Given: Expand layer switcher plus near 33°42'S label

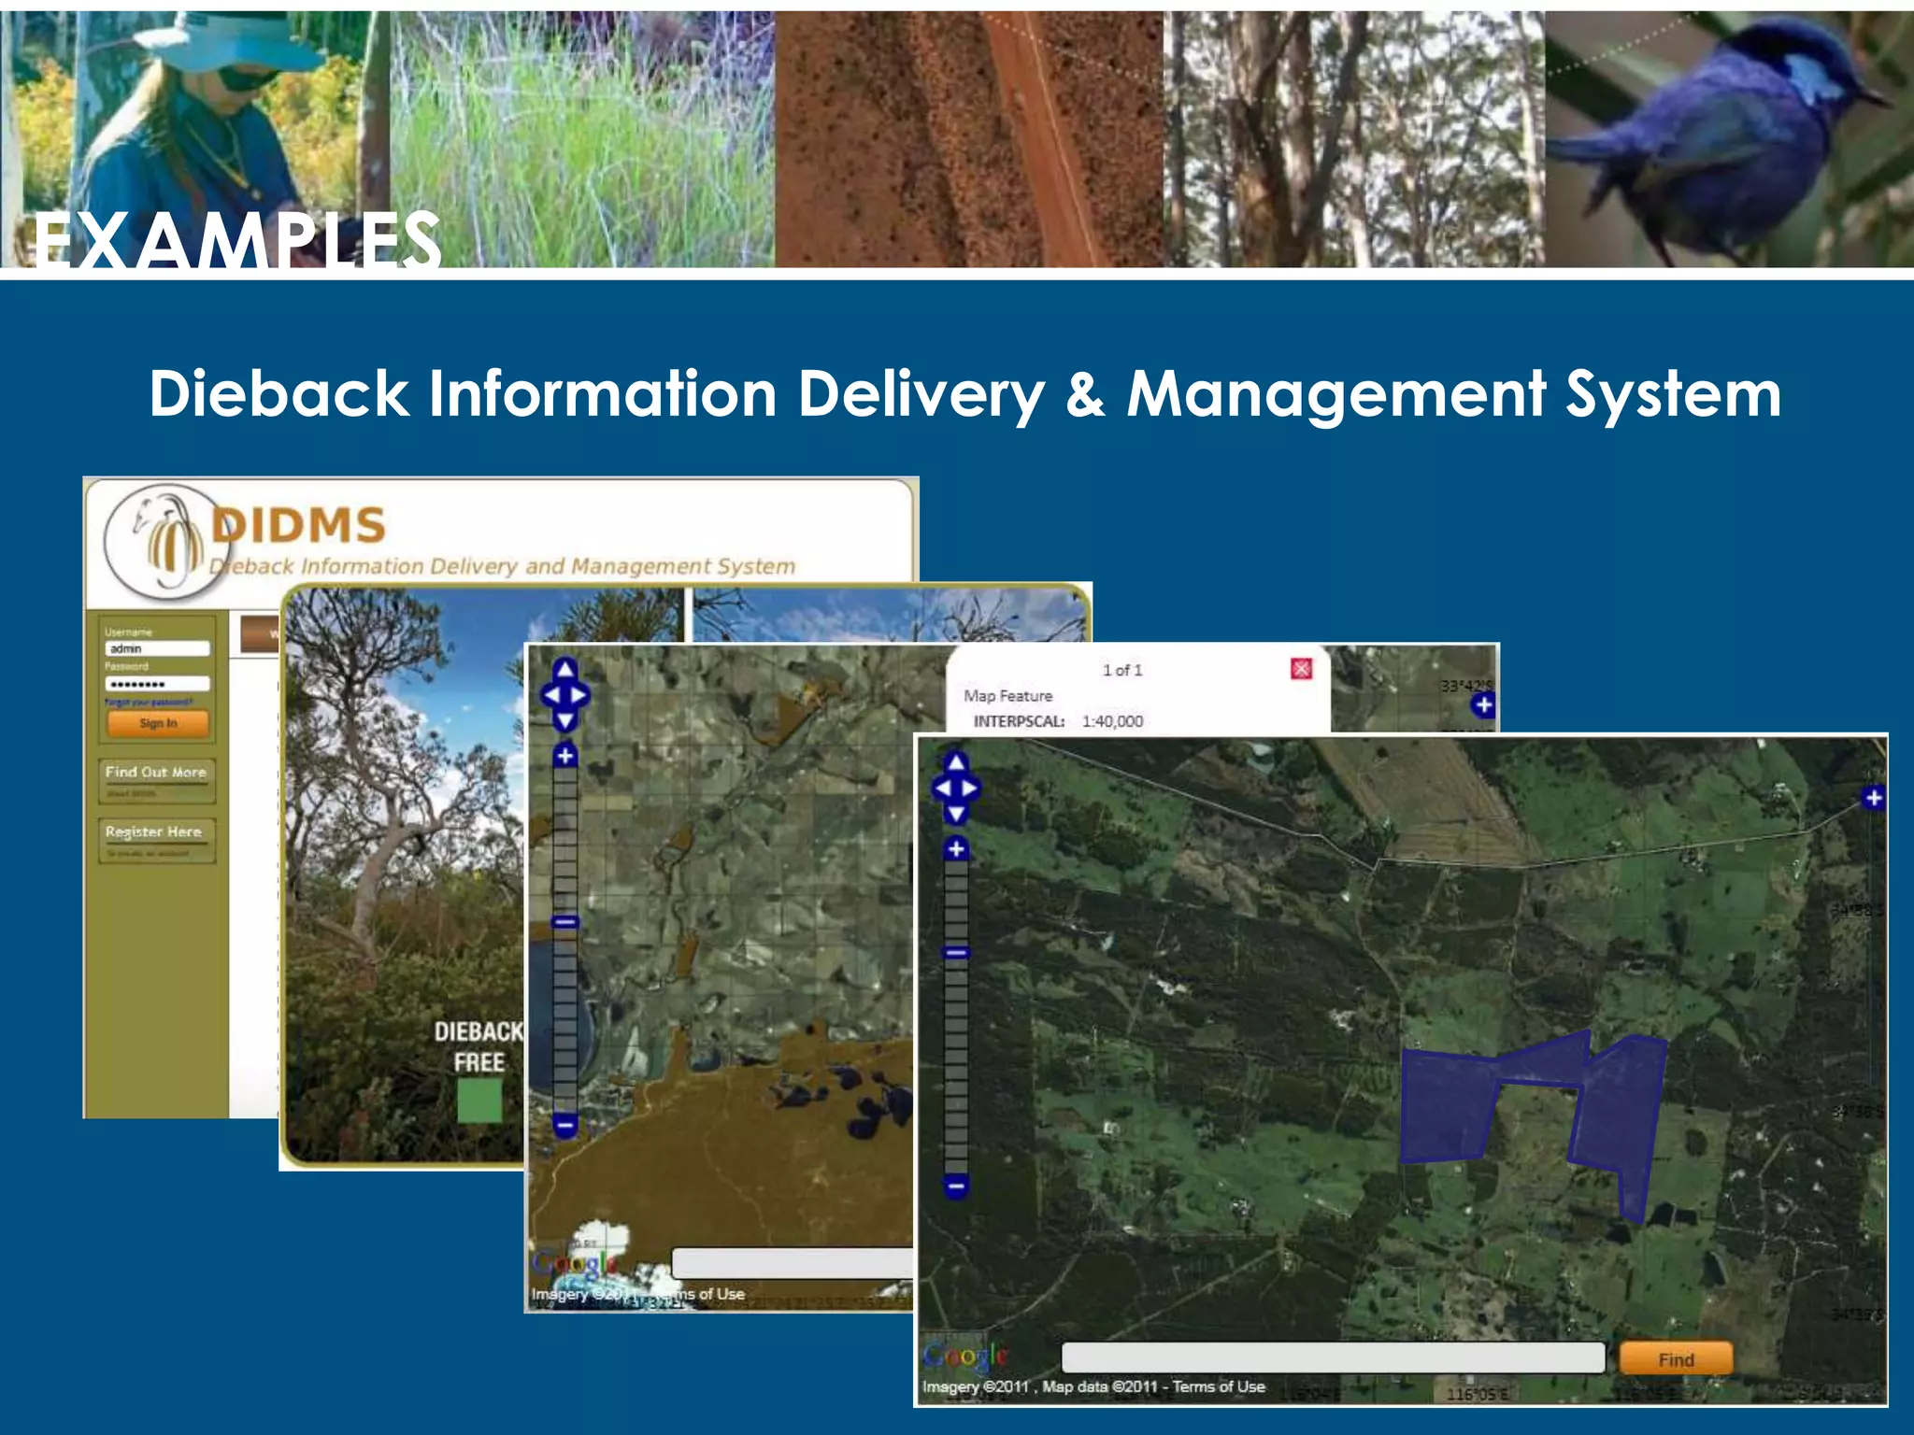Looking at the screenshot, I should click(x=1483, y=704).
